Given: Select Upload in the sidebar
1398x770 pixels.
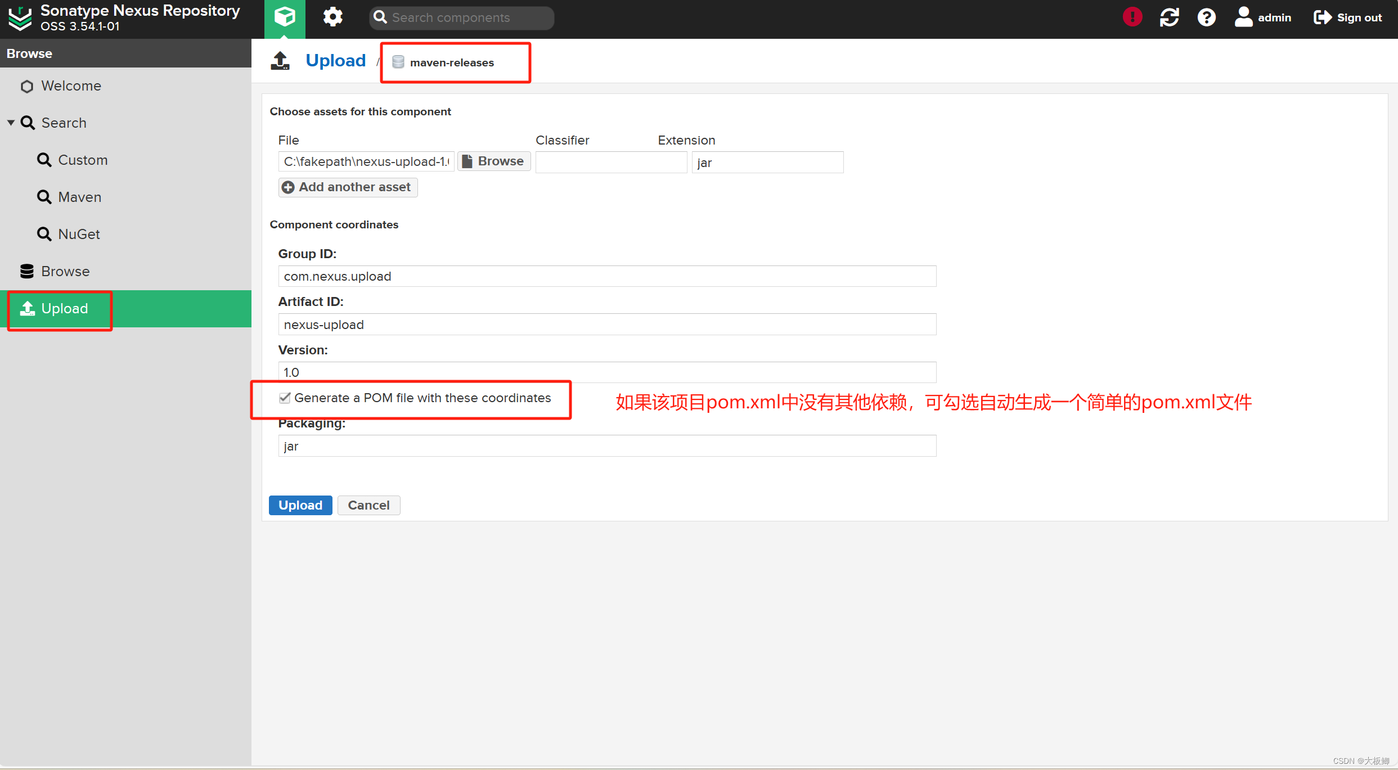Looking at the screenshot, I should click(125, 308).
